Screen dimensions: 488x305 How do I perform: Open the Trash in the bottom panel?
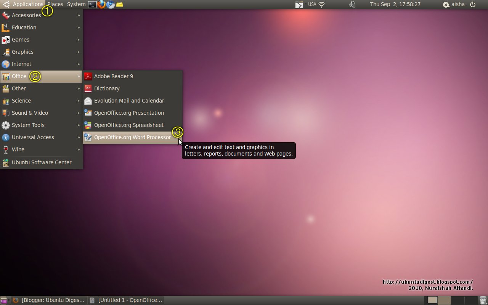pos(483,300)
